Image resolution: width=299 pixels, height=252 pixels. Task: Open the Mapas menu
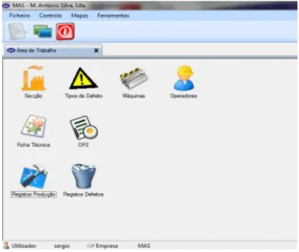click(x=80, y=15)
